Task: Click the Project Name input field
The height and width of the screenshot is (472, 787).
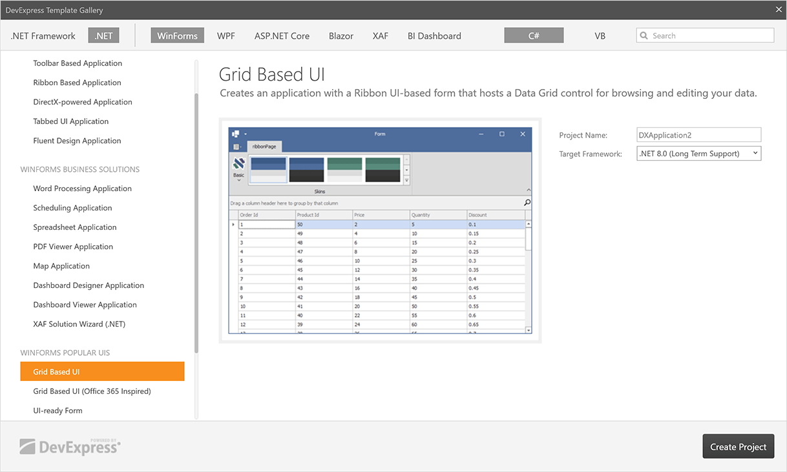Action: pos(698,134)
